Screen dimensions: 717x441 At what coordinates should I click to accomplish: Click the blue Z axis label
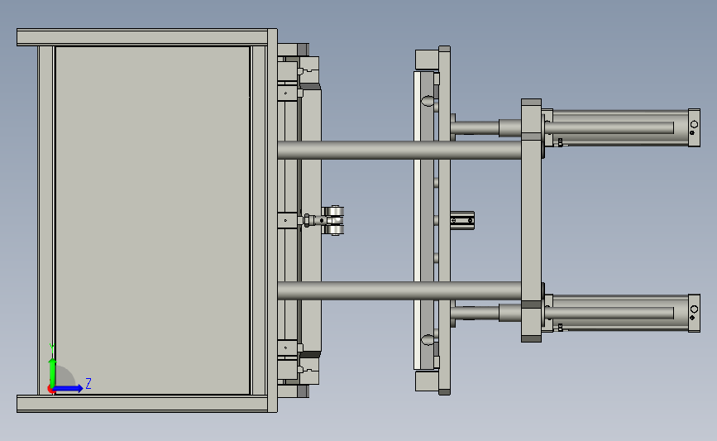88,383
